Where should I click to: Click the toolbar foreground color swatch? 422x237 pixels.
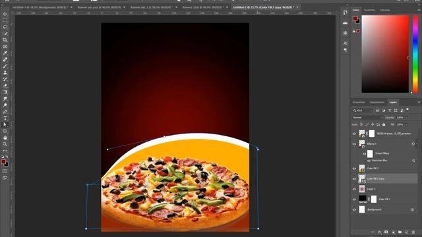pyautogui.click(x=3, y=161)
